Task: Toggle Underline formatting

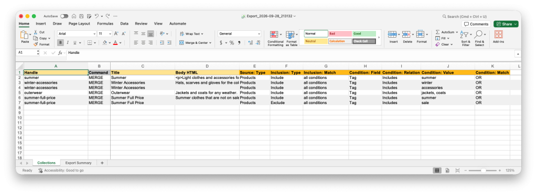Action: 74,43
